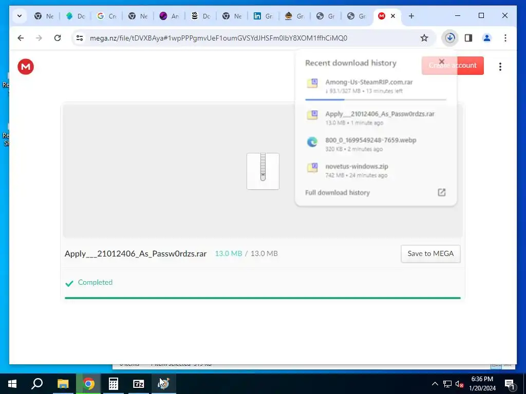Click the external-link icon for full history
This screenshot has width=526, height=394.
pos(441,192)
